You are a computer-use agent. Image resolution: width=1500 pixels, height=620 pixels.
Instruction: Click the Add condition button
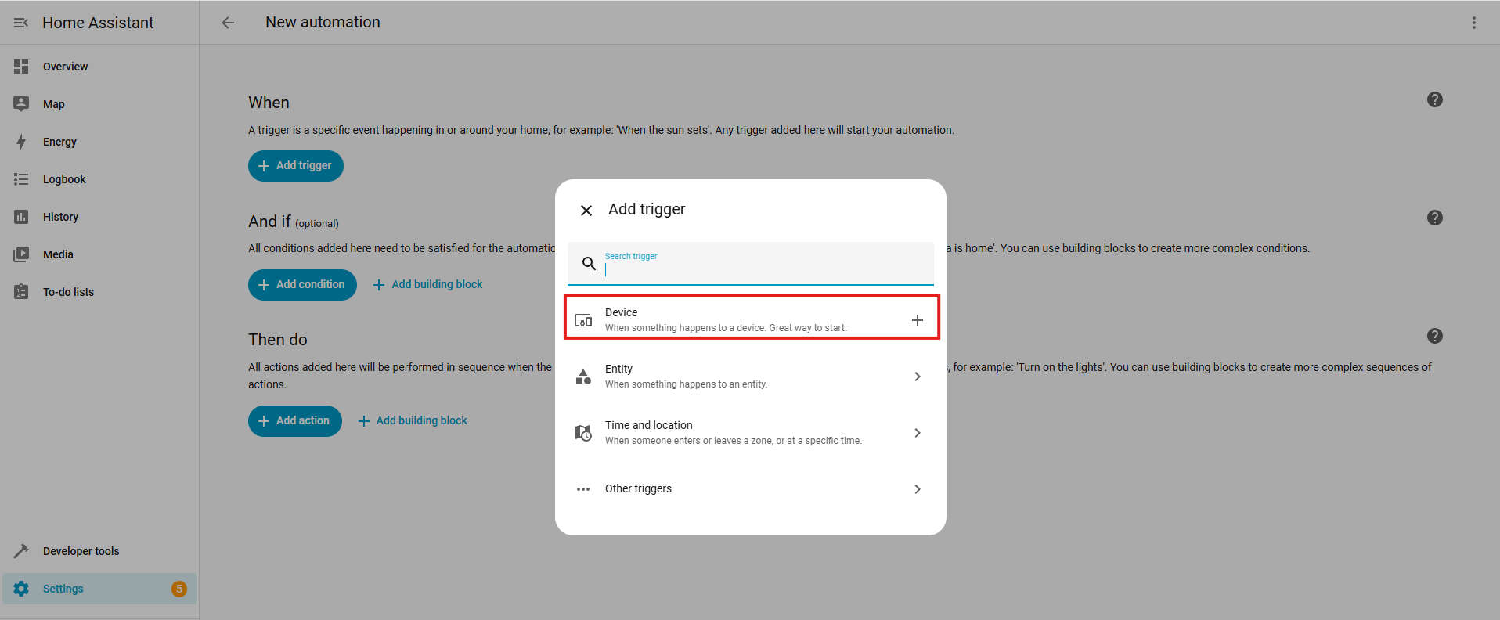[x=302, y=285]
